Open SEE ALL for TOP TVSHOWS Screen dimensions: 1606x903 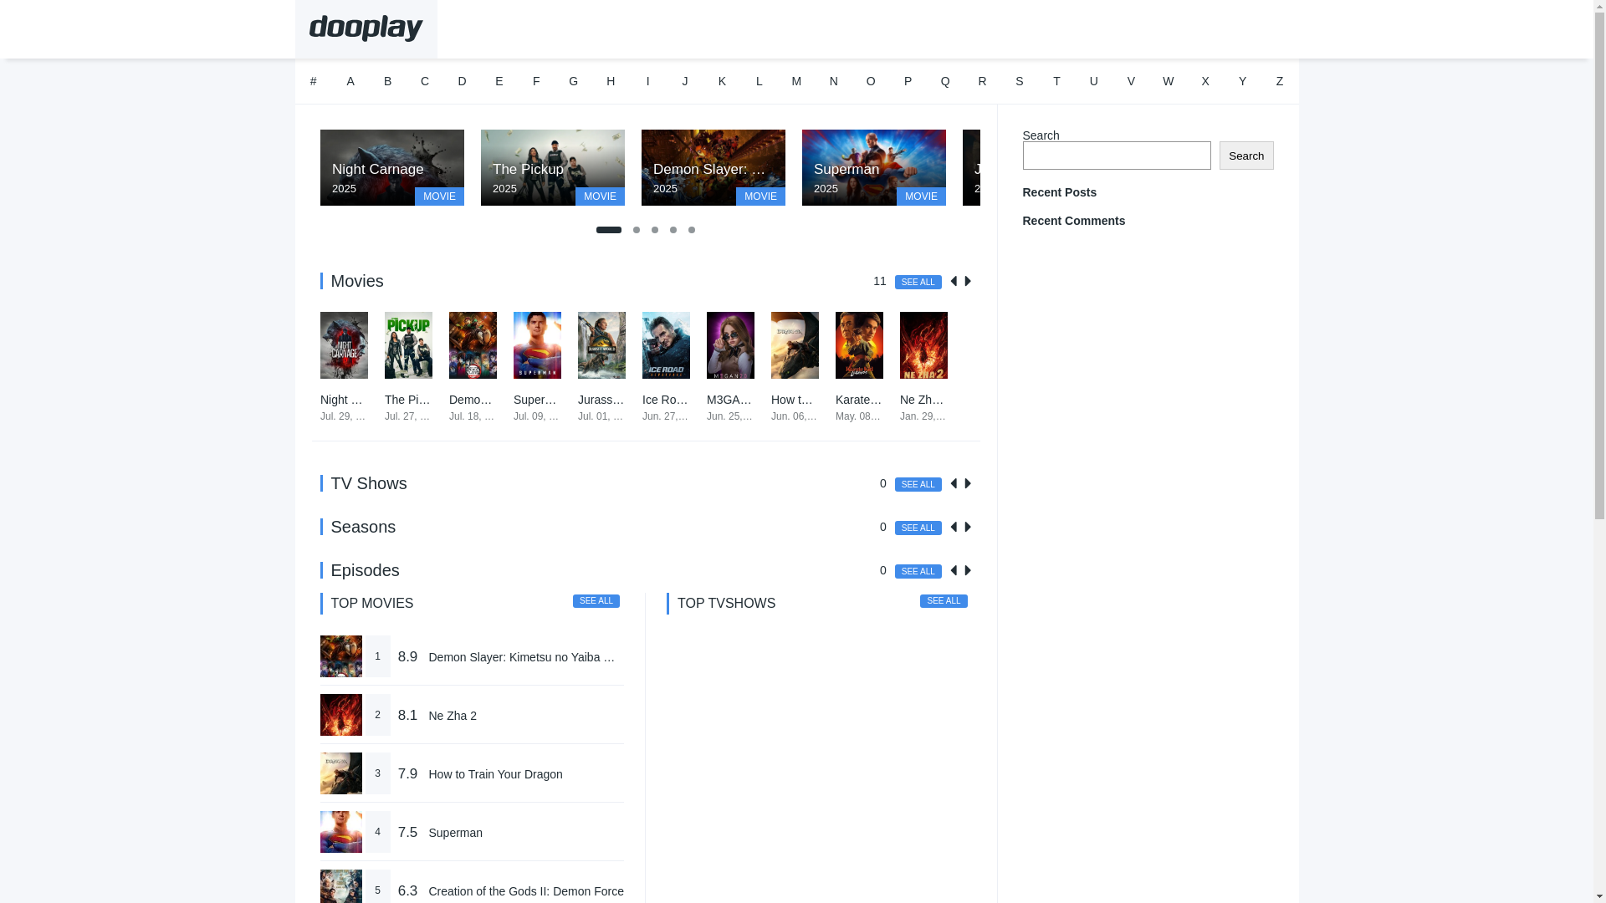(x=944, y=601)
